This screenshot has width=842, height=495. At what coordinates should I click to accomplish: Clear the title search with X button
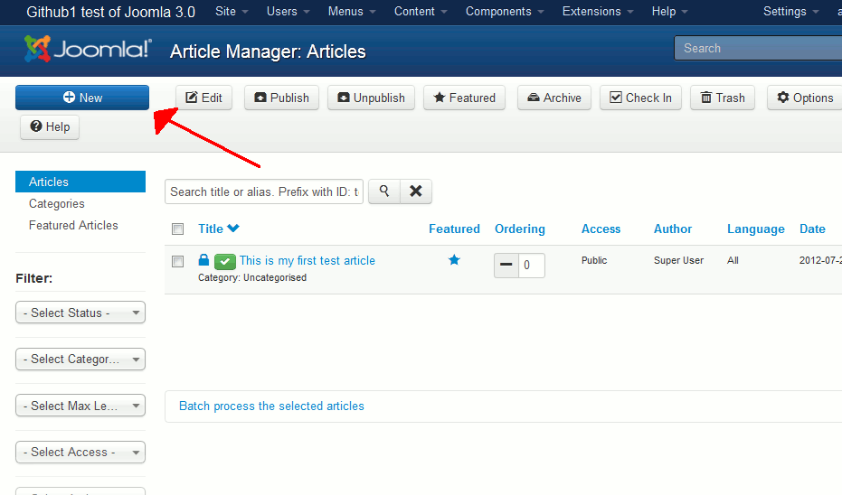416,191
